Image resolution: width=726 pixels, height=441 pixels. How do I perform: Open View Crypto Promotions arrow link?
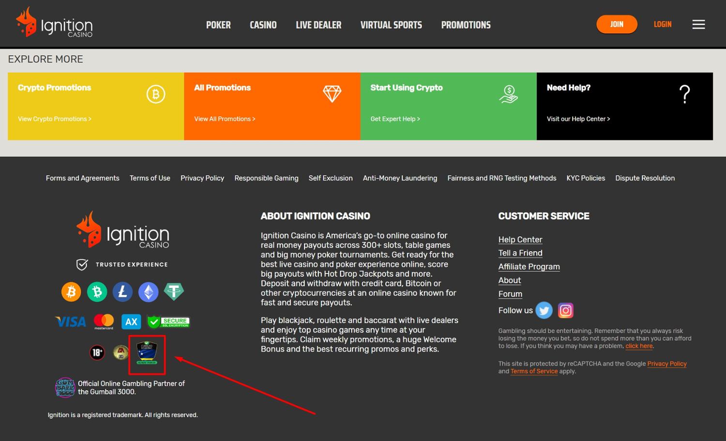click(54, 119)
